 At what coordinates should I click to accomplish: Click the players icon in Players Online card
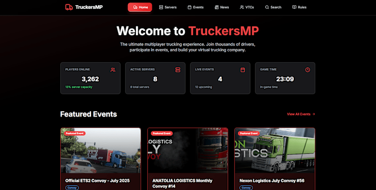click(x=113, y=70)
